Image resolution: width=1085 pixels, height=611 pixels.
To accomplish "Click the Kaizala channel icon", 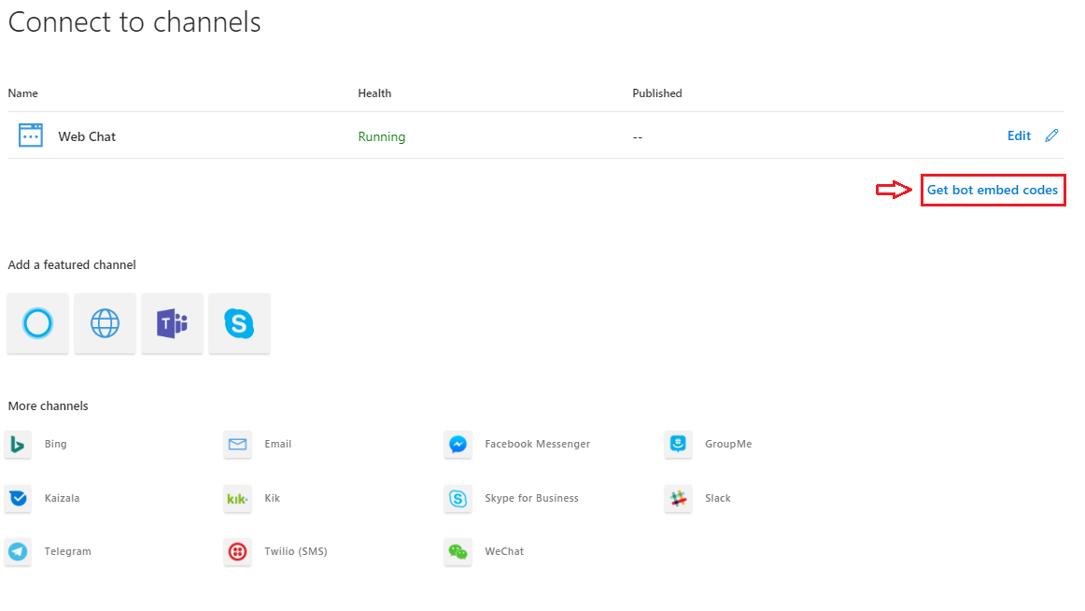I will pos(18,499).
